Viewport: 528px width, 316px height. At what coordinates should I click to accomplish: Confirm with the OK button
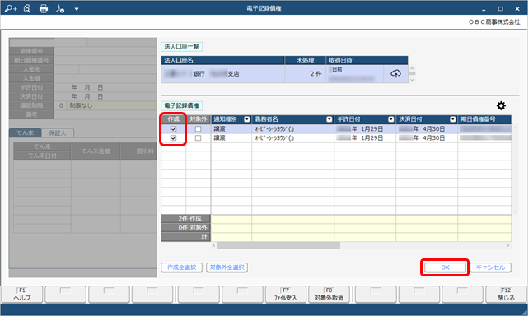pos(445,267)
